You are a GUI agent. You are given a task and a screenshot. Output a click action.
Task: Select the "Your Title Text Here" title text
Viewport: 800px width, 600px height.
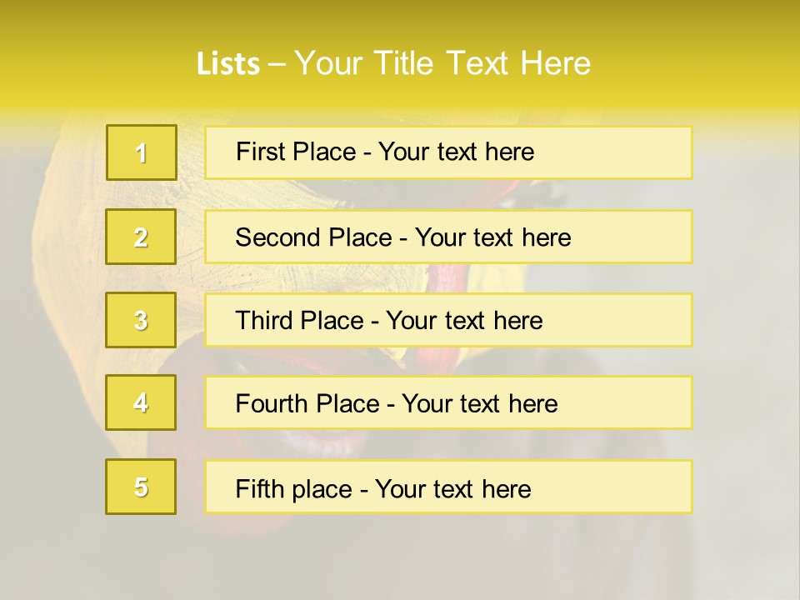tap(442, 63)
